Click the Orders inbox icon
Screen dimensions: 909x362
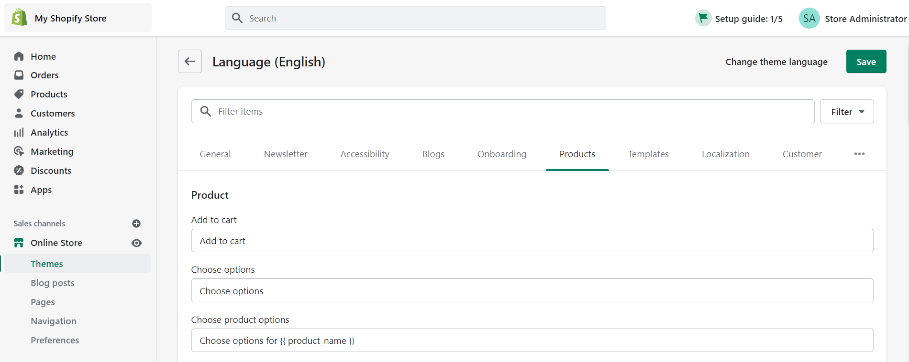pyautogui.click(x=19, y=75)
